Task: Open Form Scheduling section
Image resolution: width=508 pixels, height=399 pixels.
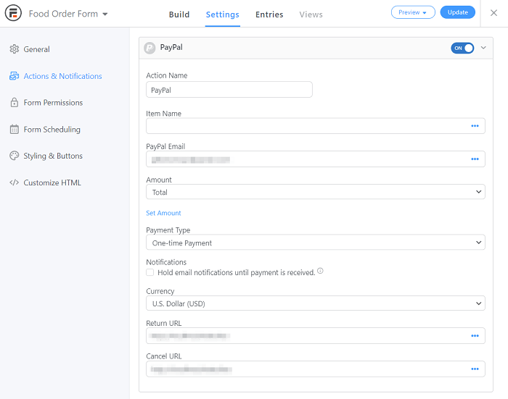Action: coord(52,130)
